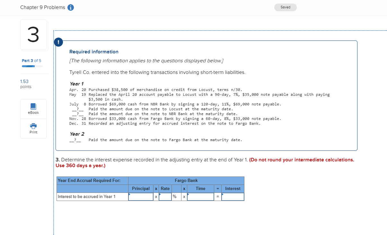This screenshot has width=387, height=235.
Task: Click the printer icon below eBook
Action: click(x=33, y=125)
